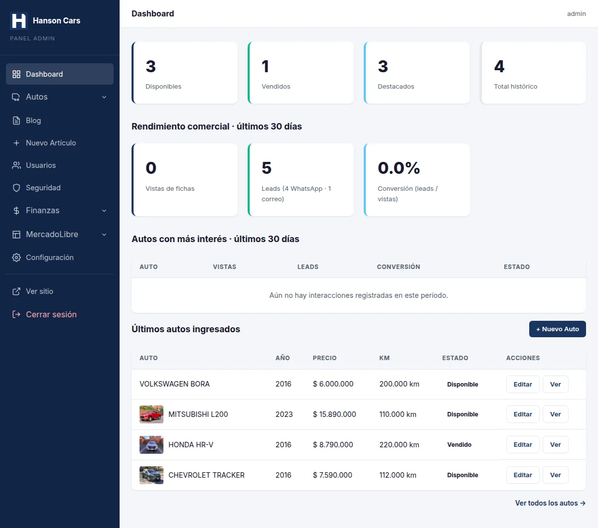The height and width of the screenshot is (528, 598).
Task: Click the Vistas de fichas card
Action: [185, 180]
